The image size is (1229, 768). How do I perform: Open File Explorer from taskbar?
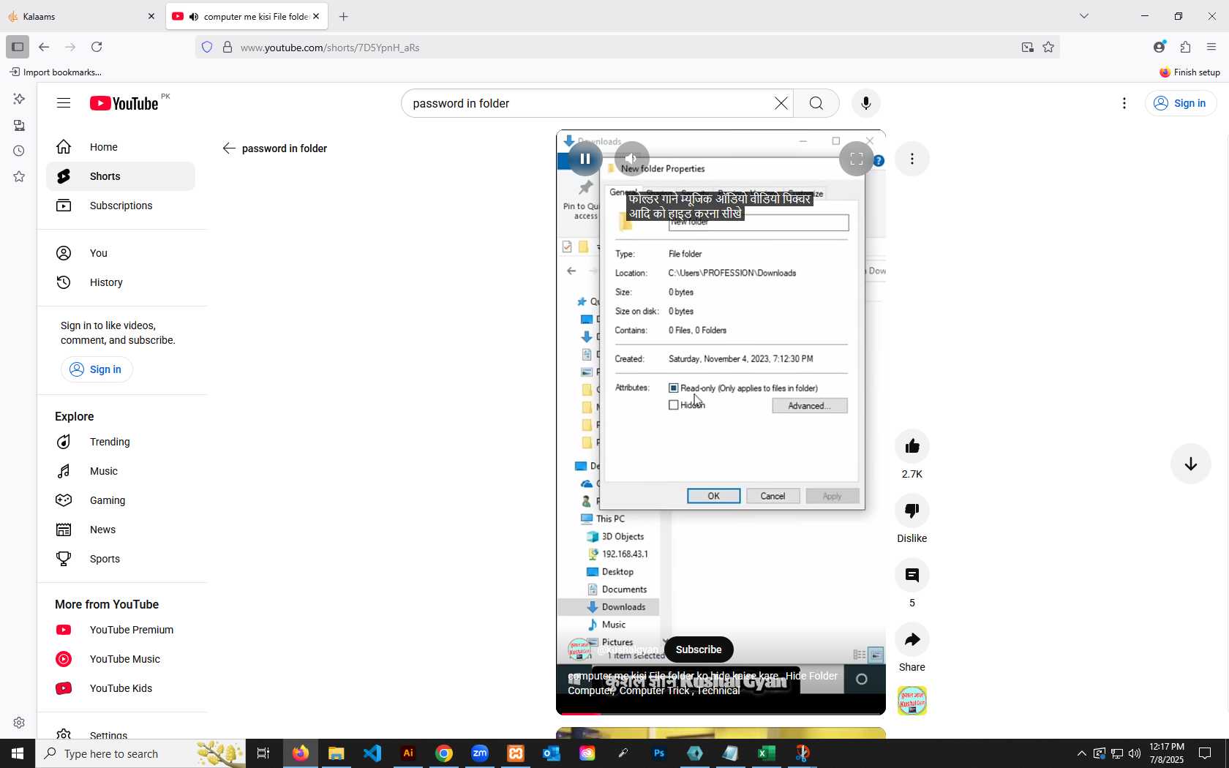tap(336, 753)
